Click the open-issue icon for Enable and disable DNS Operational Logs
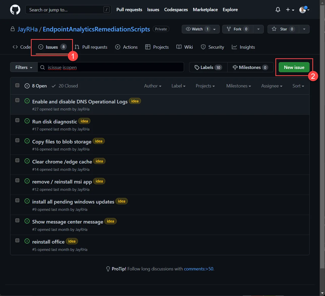Image resolution: width=325 pixels, height=296 pixels. [27, 101]
